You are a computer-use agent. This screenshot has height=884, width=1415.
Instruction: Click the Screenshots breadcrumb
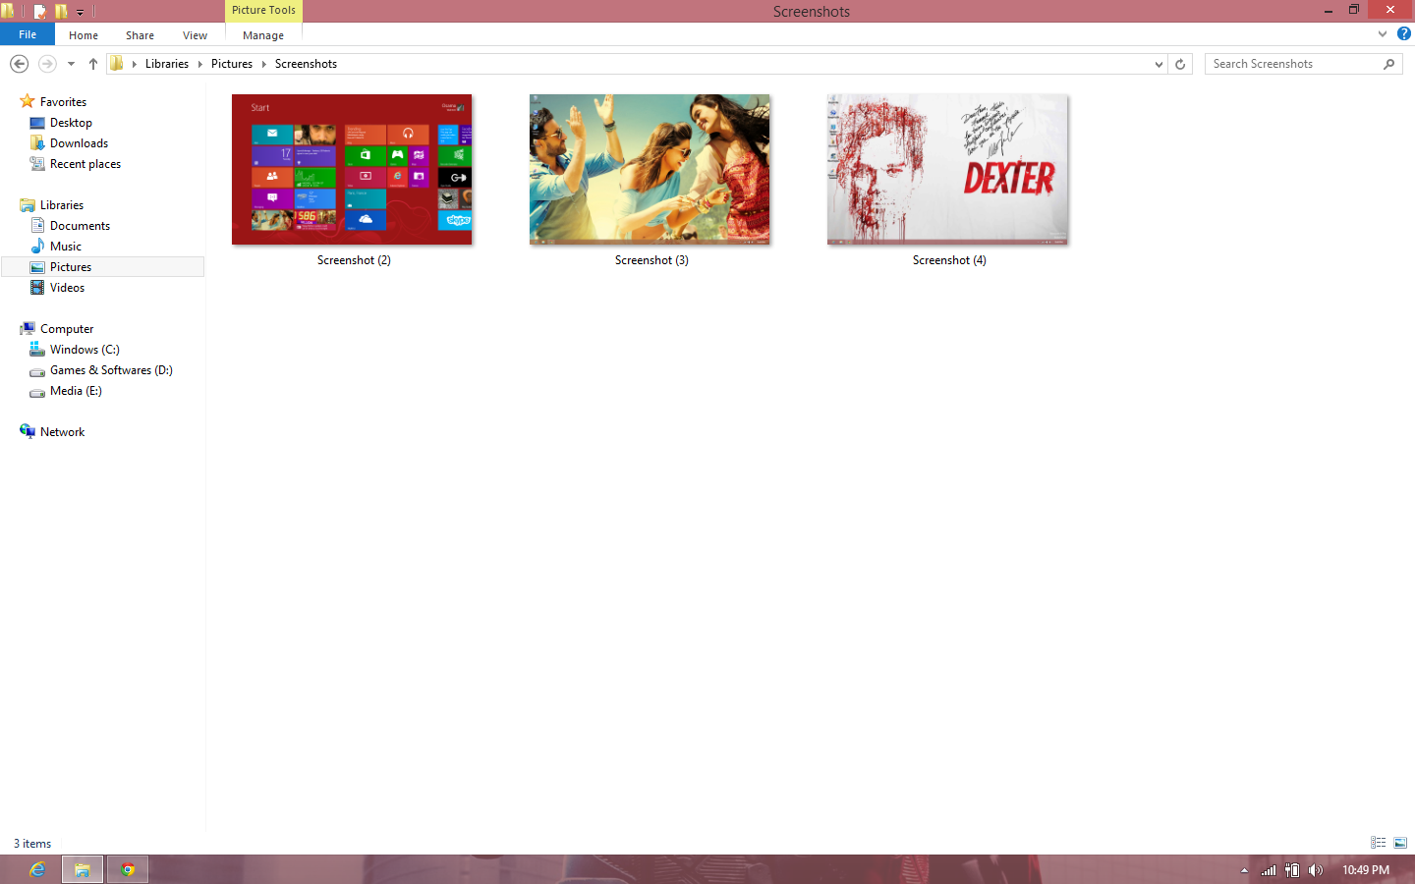306,64
